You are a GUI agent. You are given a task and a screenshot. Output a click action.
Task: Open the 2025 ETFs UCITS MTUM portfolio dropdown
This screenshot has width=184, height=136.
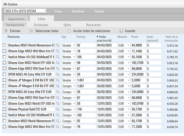(x=25, y=11)
